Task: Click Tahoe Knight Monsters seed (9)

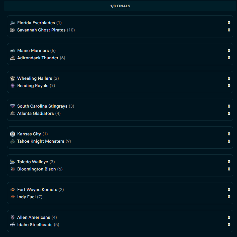Action: tap(68, 141)
